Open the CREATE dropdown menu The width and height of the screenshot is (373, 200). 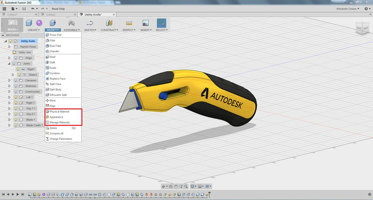(x=34, y=30)
